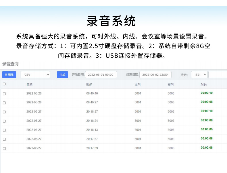Image resolution: width=227 pixels, height=173 pixels.
Task: Sort by the 时间 column header
Action: point(89,84)
